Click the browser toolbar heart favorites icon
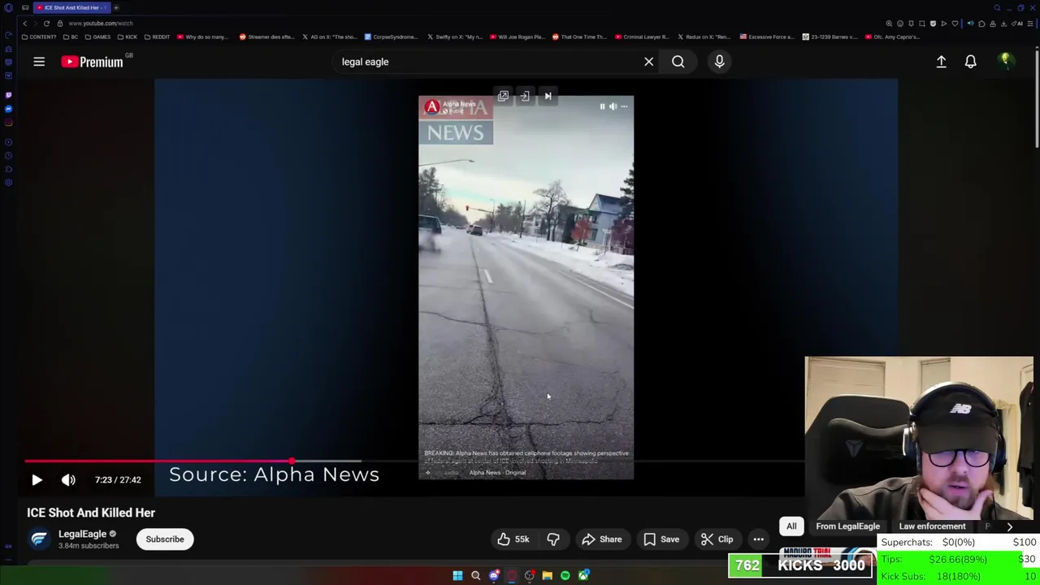 pyautogui.click(x=955, y=24)
